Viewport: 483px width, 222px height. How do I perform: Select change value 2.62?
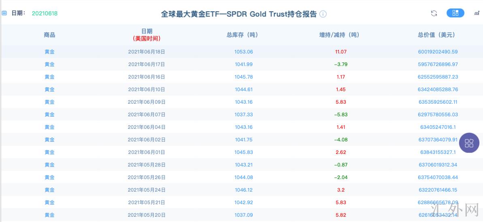340,152
